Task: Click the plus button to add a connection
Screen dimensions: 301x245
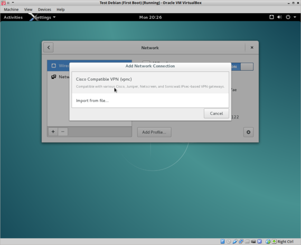Action: (x=53, y=131)
